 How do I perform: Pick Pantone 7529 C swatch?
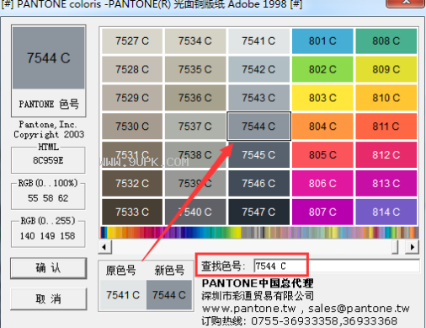point(132,98)
